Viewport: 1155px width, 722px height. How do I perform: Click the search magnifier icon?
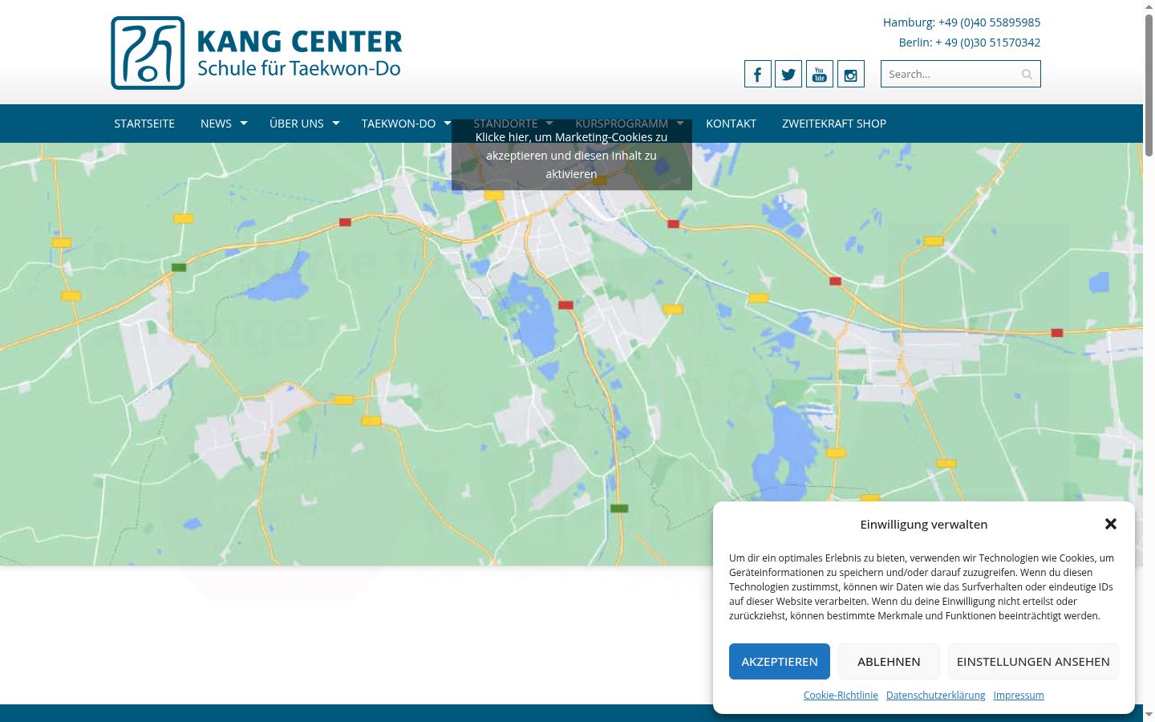[x=1027, y=75]
